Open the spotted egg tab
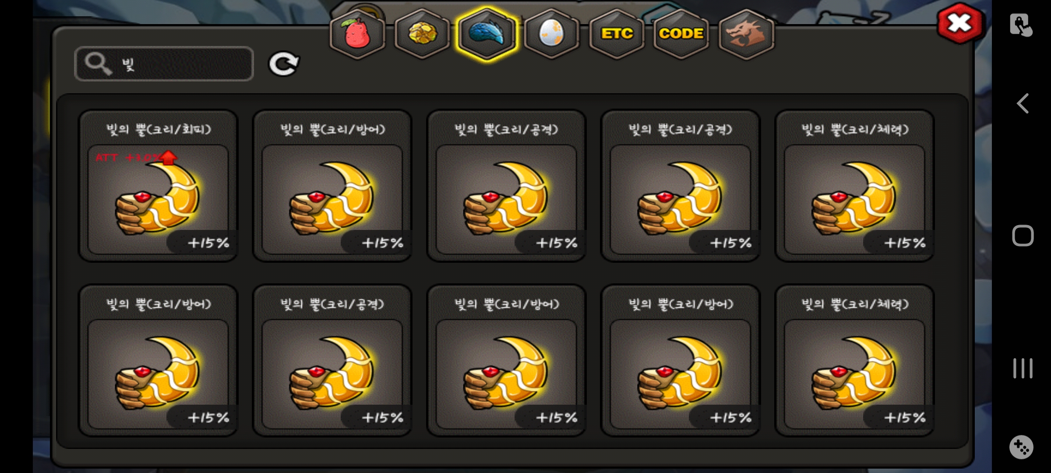 (x=551, y=34)
